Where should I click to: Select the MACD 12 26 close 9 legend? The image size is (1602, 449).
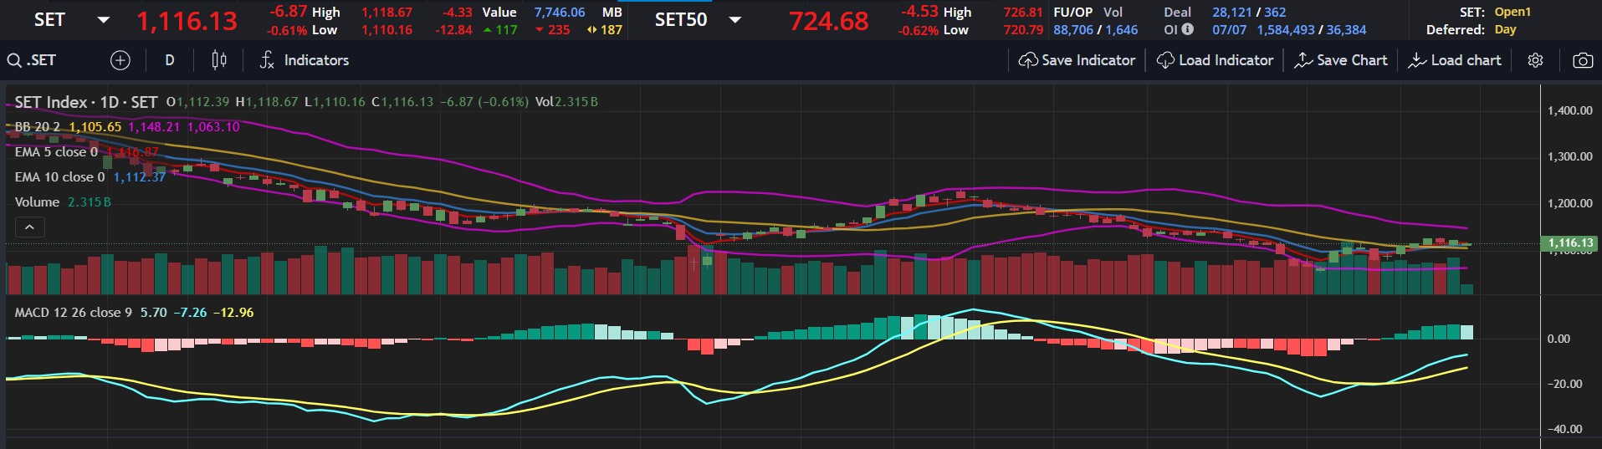[x=74, y=313]
